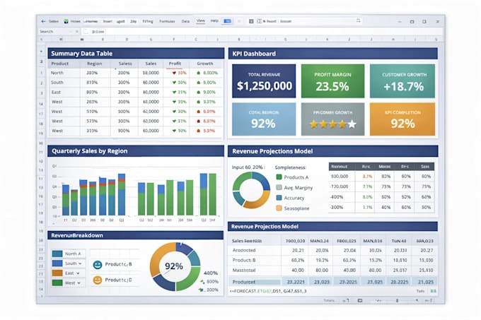This screenshot has width=481, height=320.
Task: Click the orange Seasoplane legend swatch
Action: tap(279, 208)
